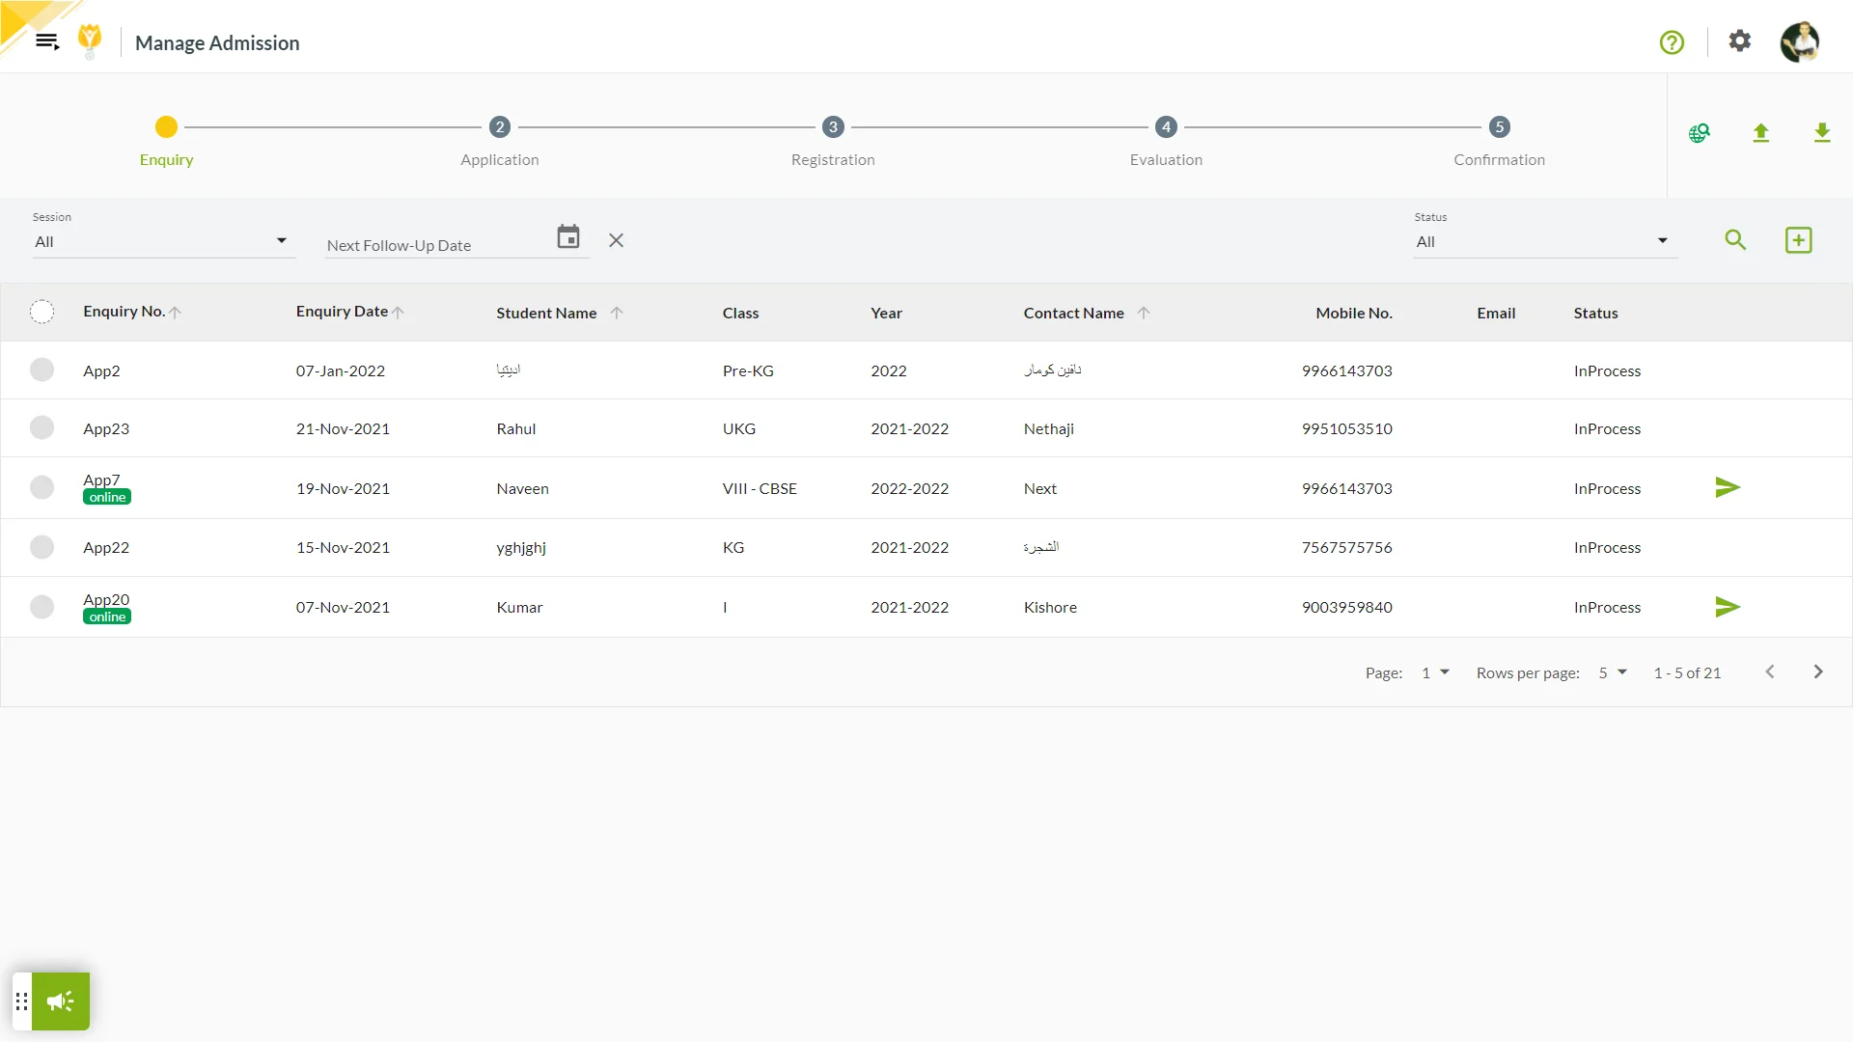Sort by Enquiry Date arrow

(x=398, y=313)
